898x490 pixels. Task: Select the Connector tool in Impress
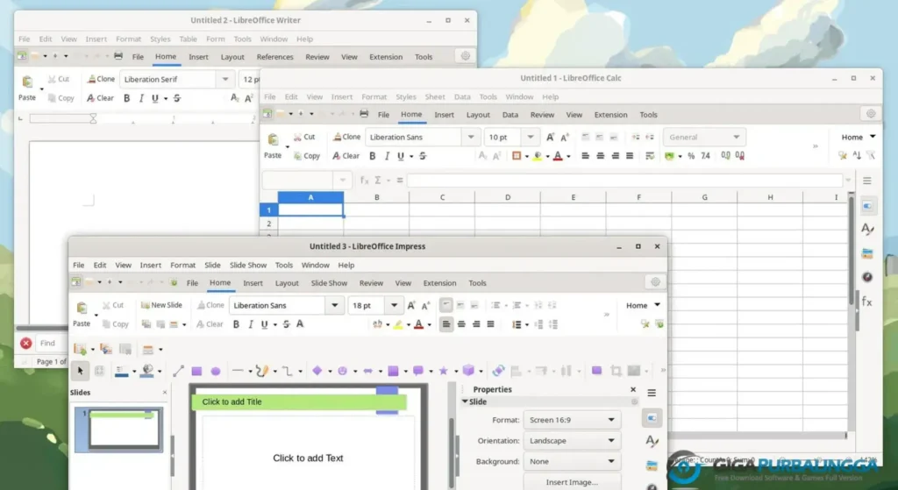tap(288, 371)
